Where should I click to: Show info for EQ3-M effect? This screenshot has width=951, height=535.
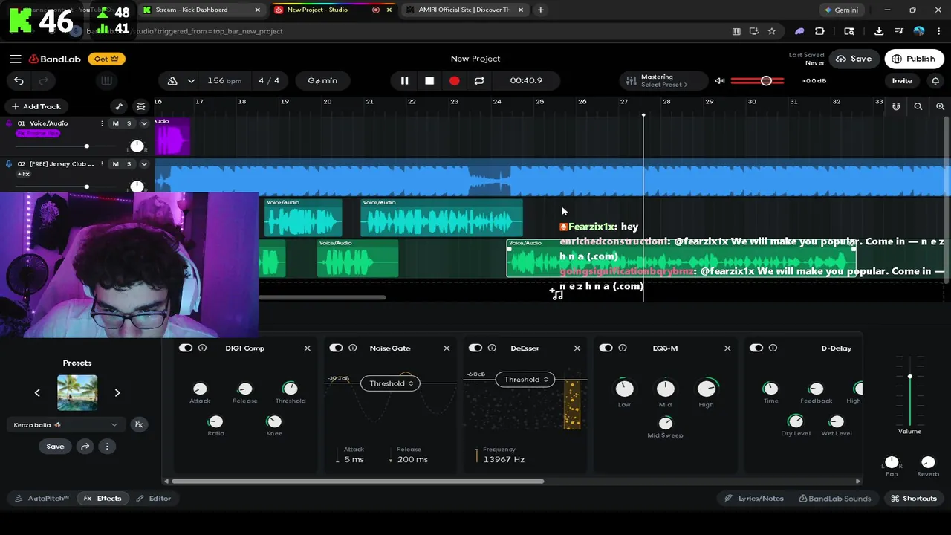point(623,348)
